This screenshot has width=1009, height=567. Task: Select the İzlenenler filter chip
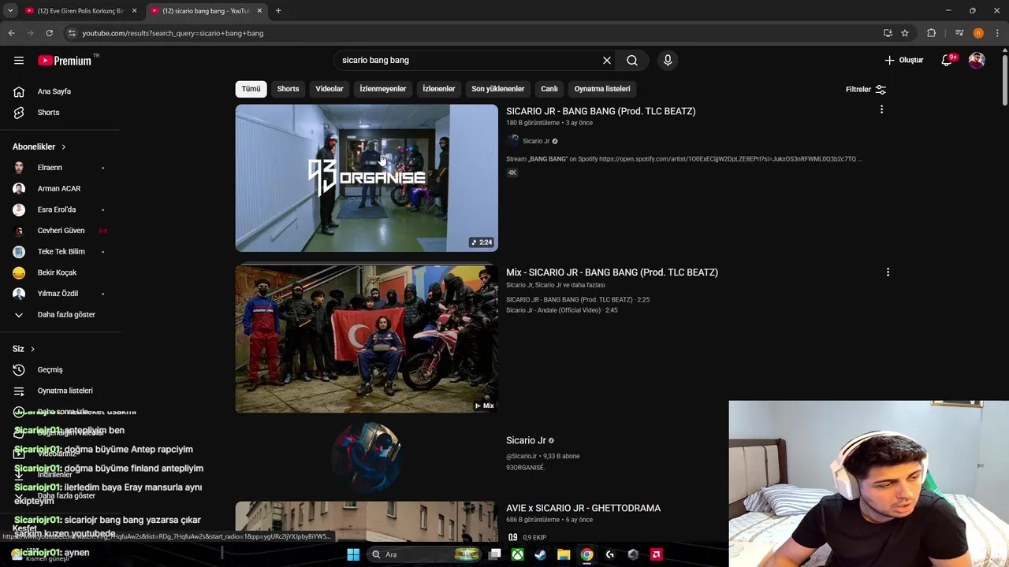tap(439, 89)
